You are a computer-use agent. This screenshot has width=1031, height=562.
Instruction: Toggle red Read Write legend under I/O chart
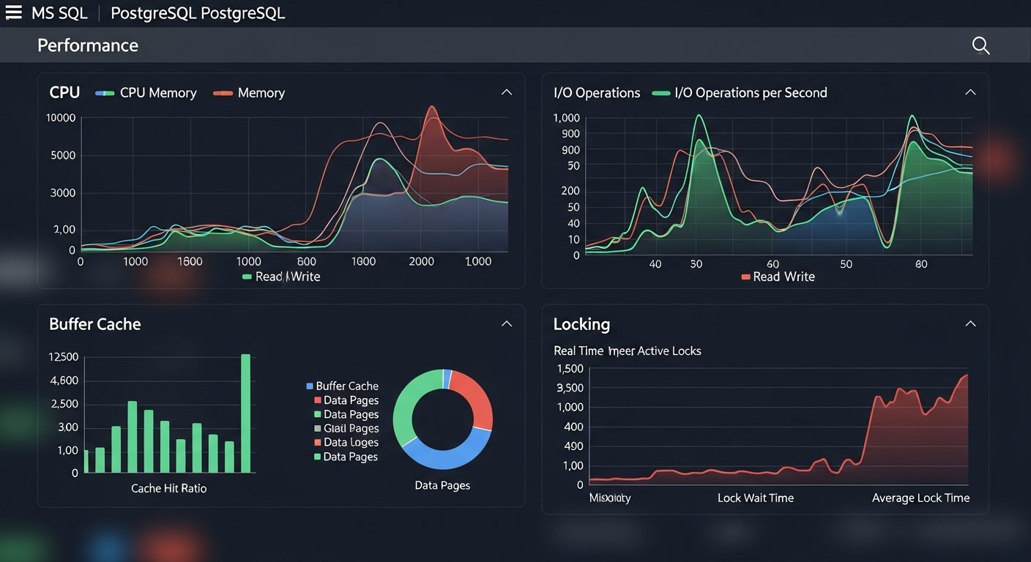pyautogui.click(x=778, y=277)
